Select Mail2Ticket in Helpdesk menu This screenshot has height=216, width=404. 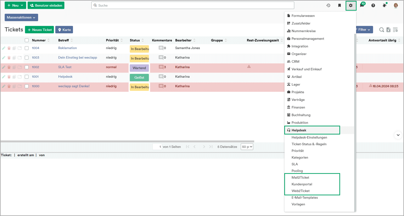[300, 178]
